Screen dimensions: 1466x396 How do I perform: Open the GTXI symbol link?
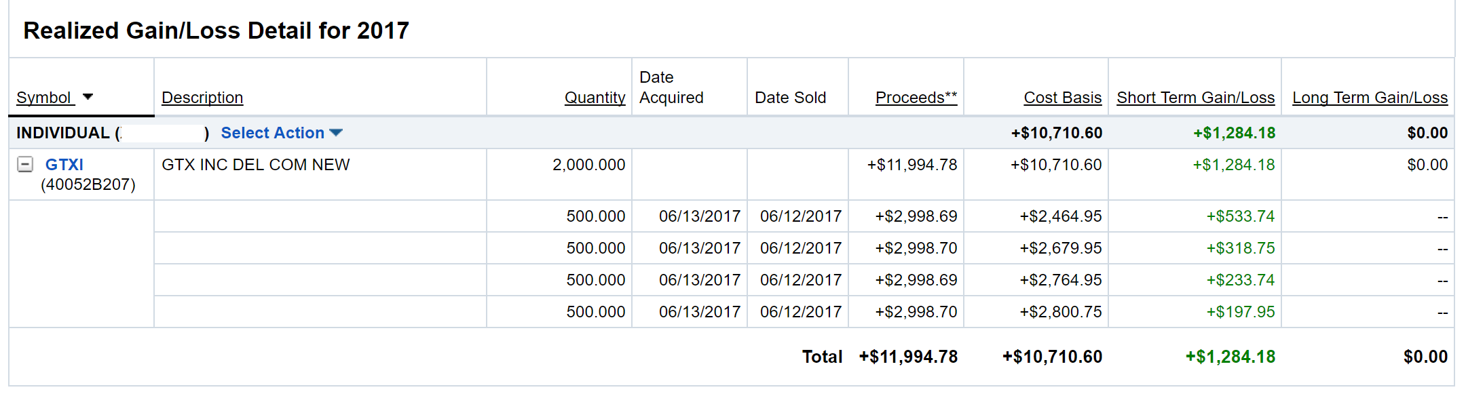click(x=64, y=165)
